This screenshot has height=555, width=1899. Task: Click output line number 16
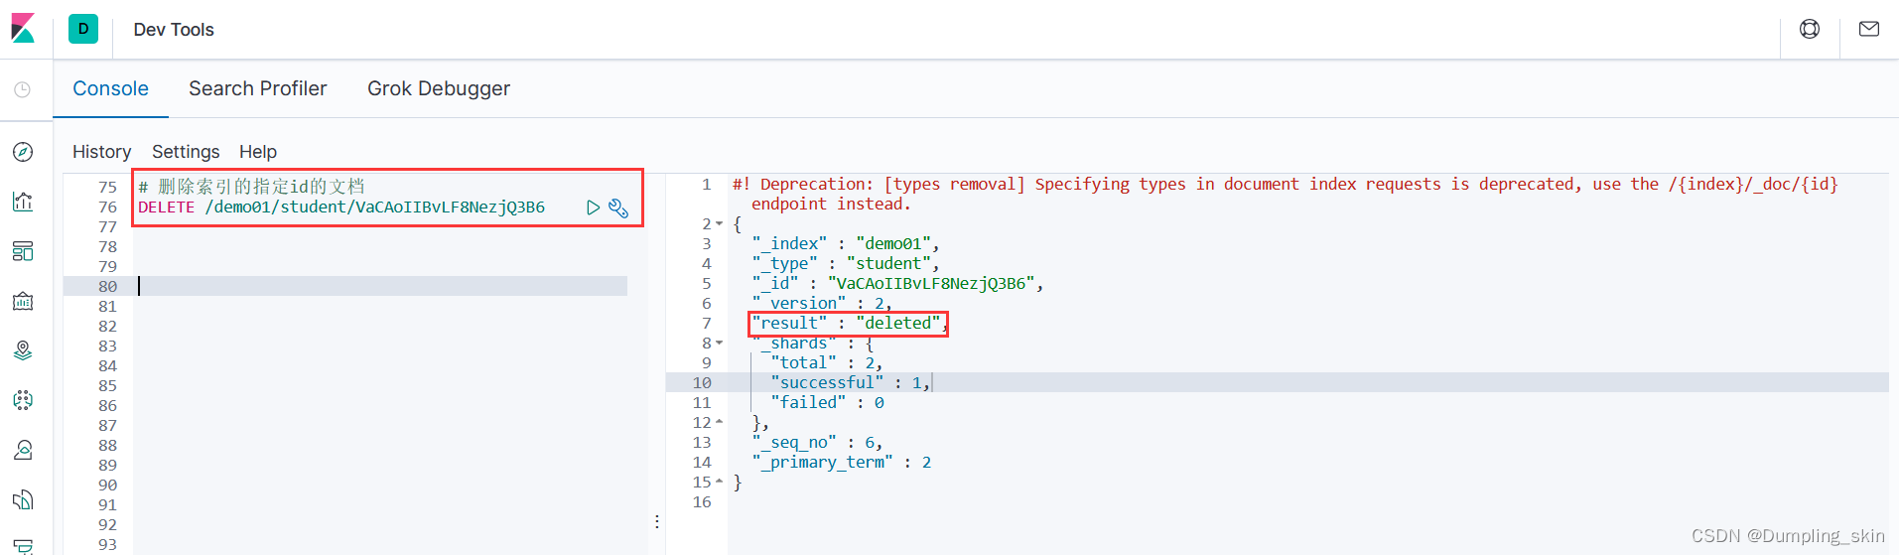pos(702,502)
